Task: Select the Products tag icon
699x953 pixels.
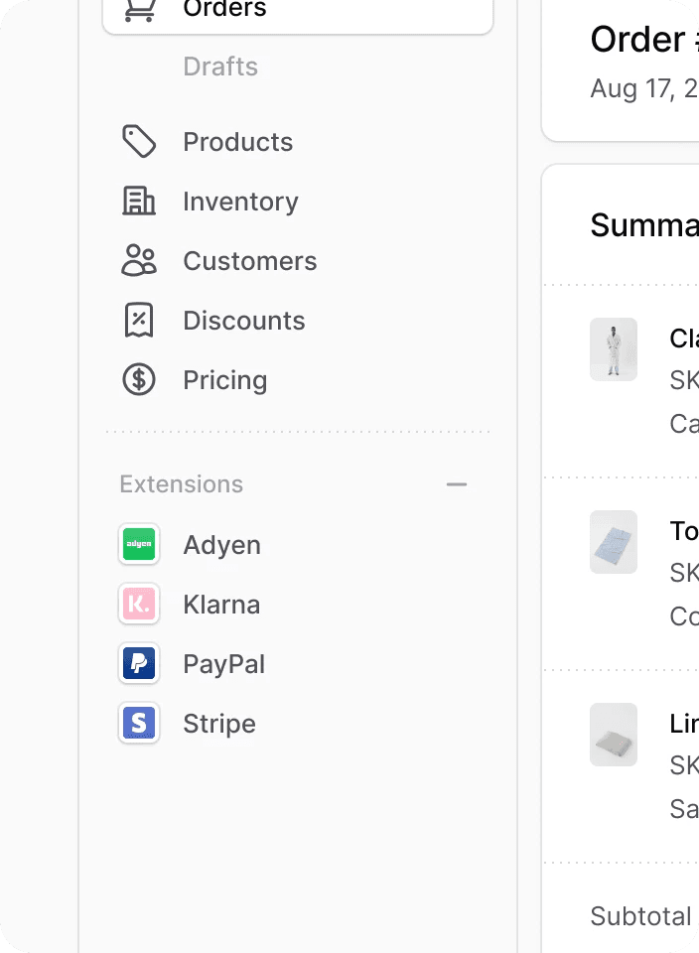Action: [x=139, y=141]
